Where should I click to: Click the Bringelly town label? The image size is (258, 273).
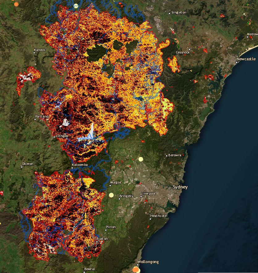pos(126,196)
